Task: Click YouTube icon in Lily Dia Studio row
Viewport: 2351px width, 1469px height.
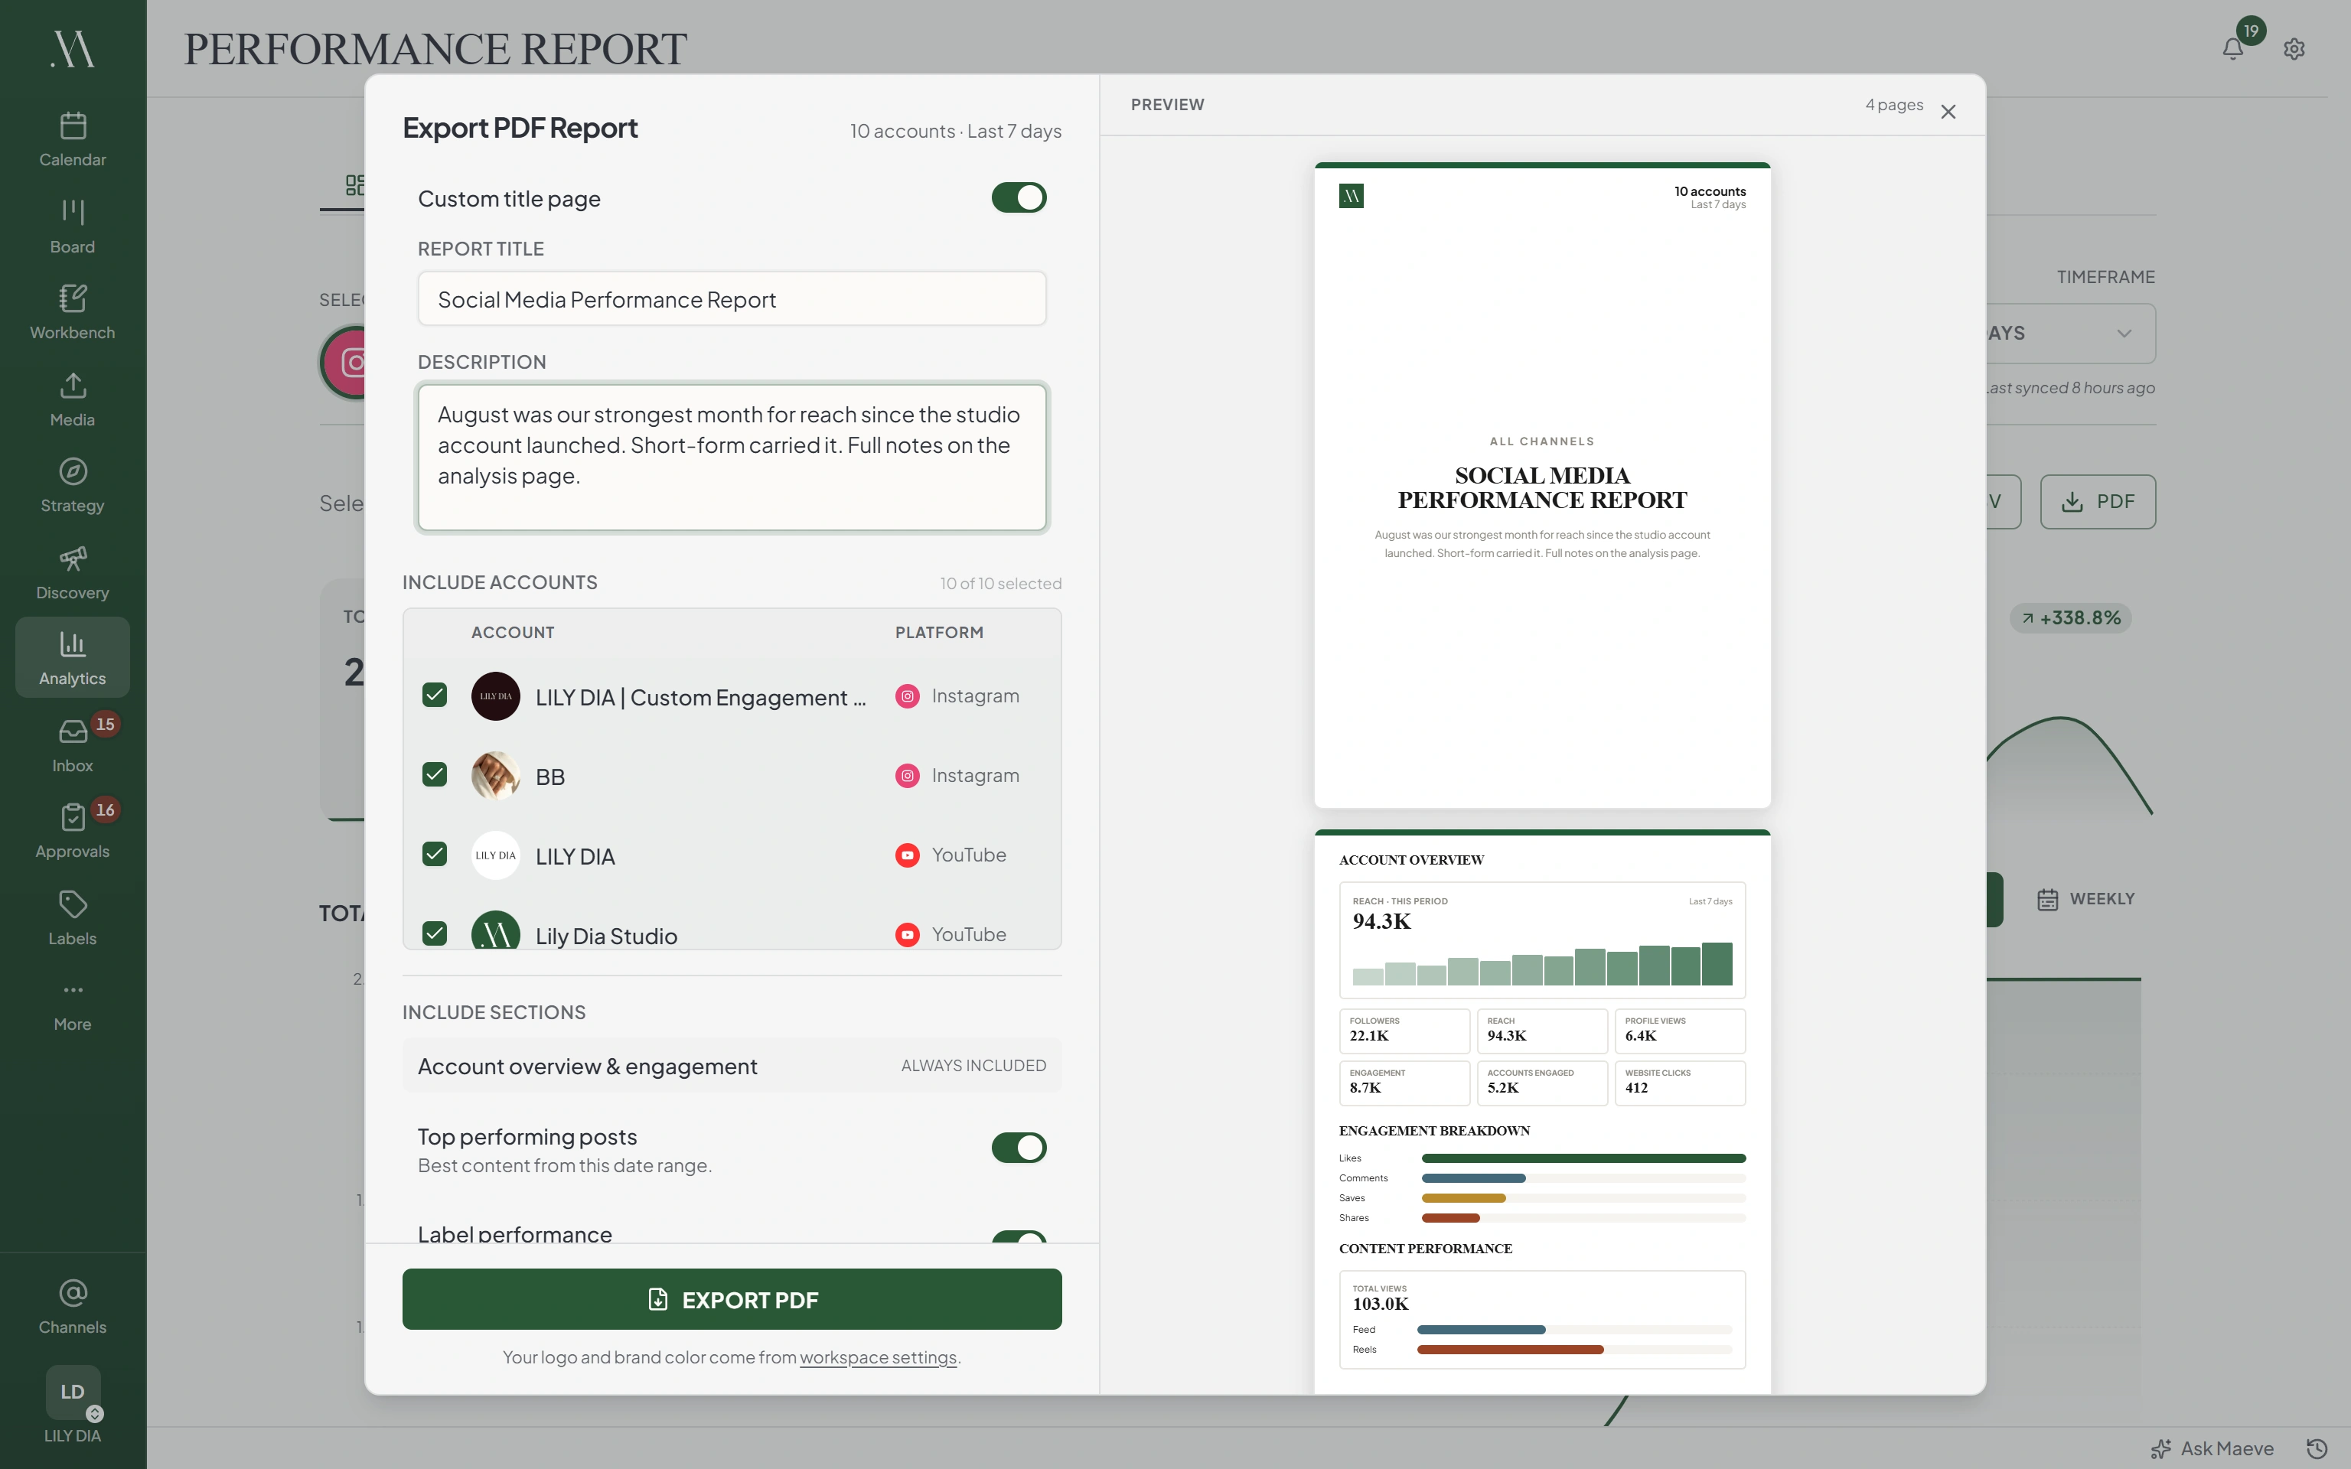Action: [908, 935]
